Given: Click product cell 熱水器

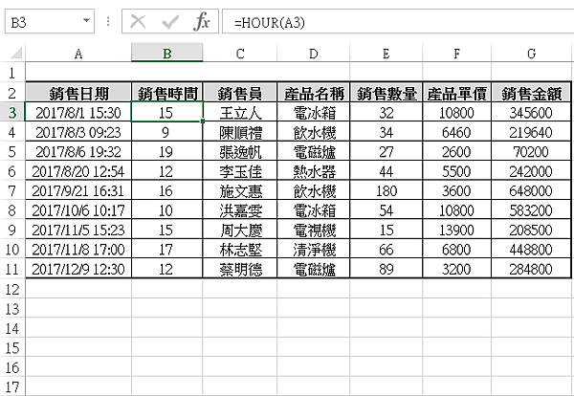Looking at the screenshot, I should pyautogui.click(x=314, y=171).
